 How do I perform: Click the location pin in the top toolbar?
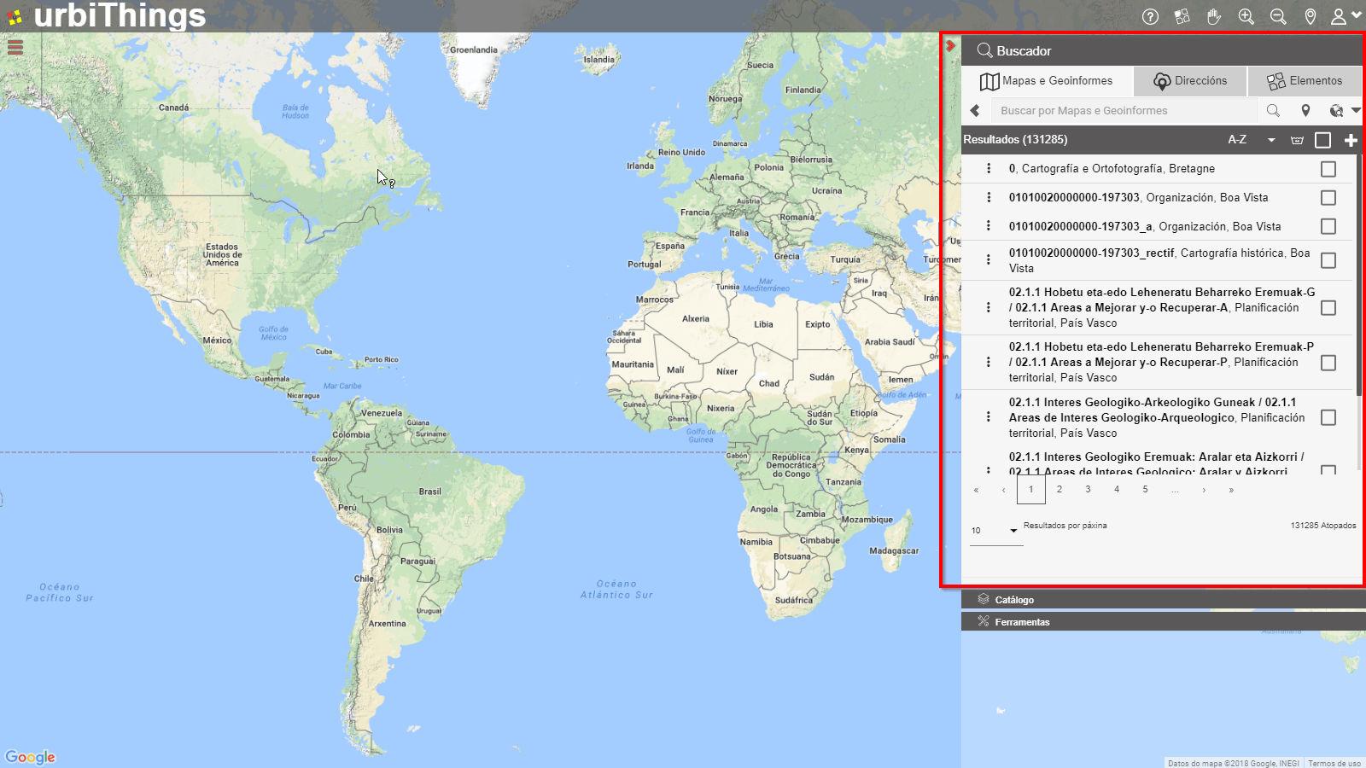1311,16
